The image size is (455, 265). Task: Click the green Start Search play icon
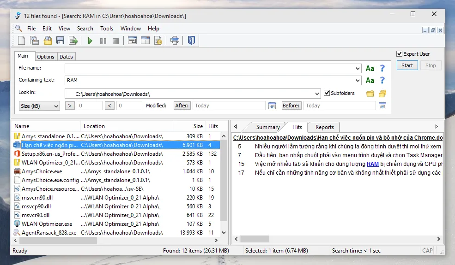pyautogui.click(x=90, y=41)
